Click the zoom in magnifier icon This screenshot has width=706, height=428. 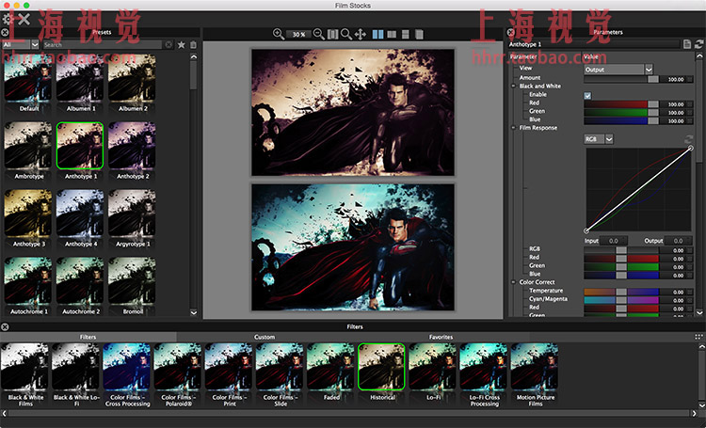click(x=279, y=34)
